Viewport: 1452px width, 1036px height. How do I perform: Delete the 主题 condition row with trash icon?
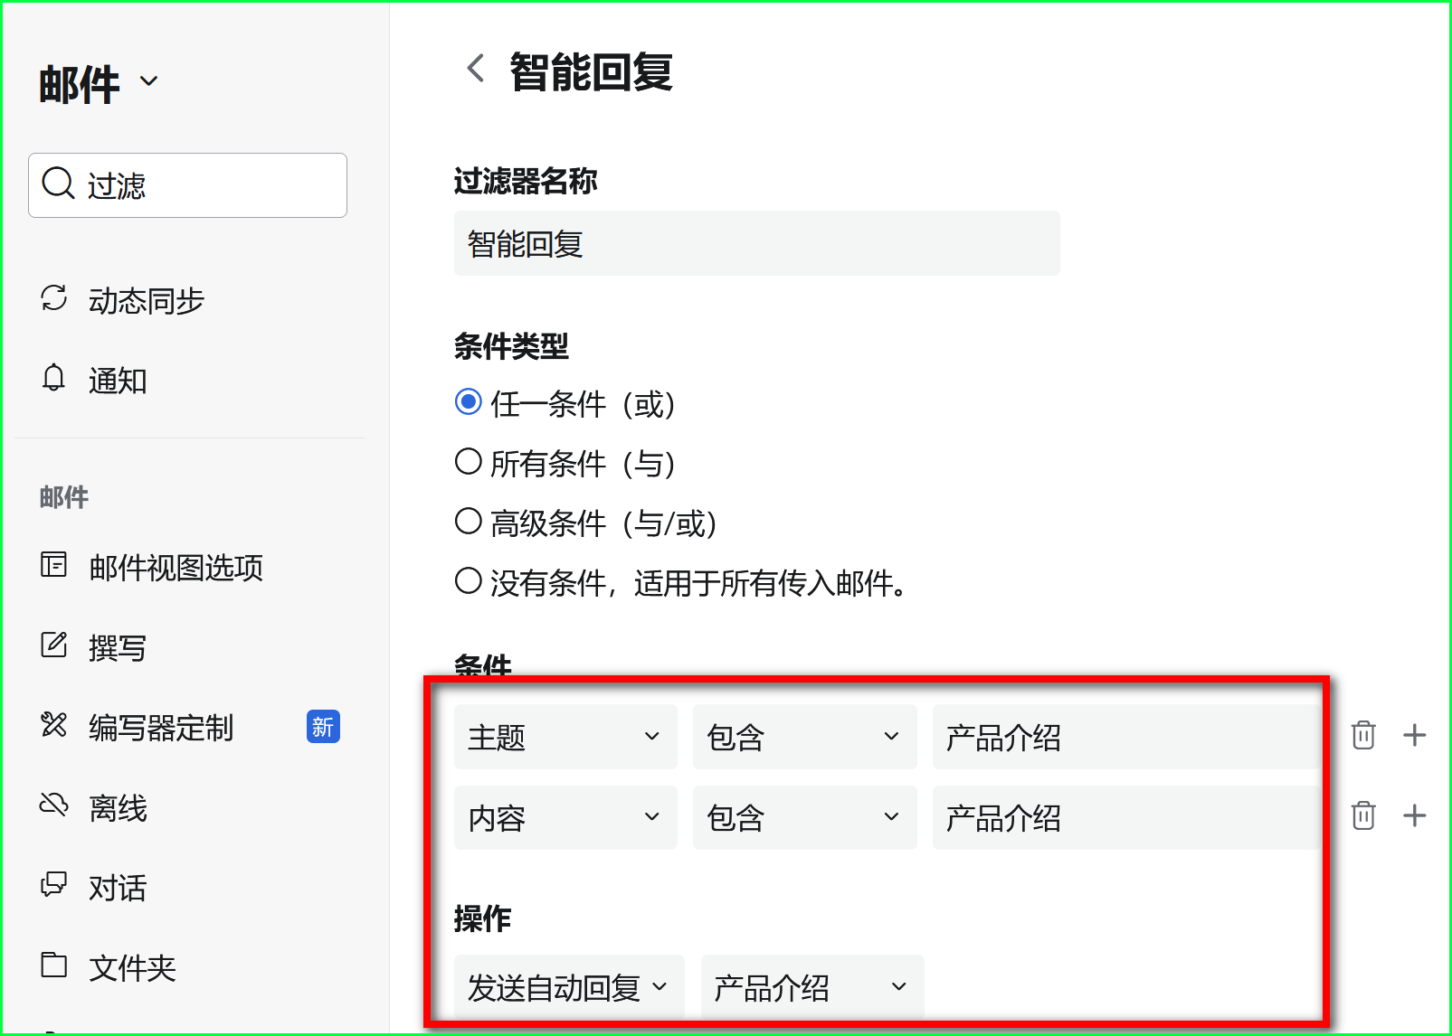(1363, 736)
